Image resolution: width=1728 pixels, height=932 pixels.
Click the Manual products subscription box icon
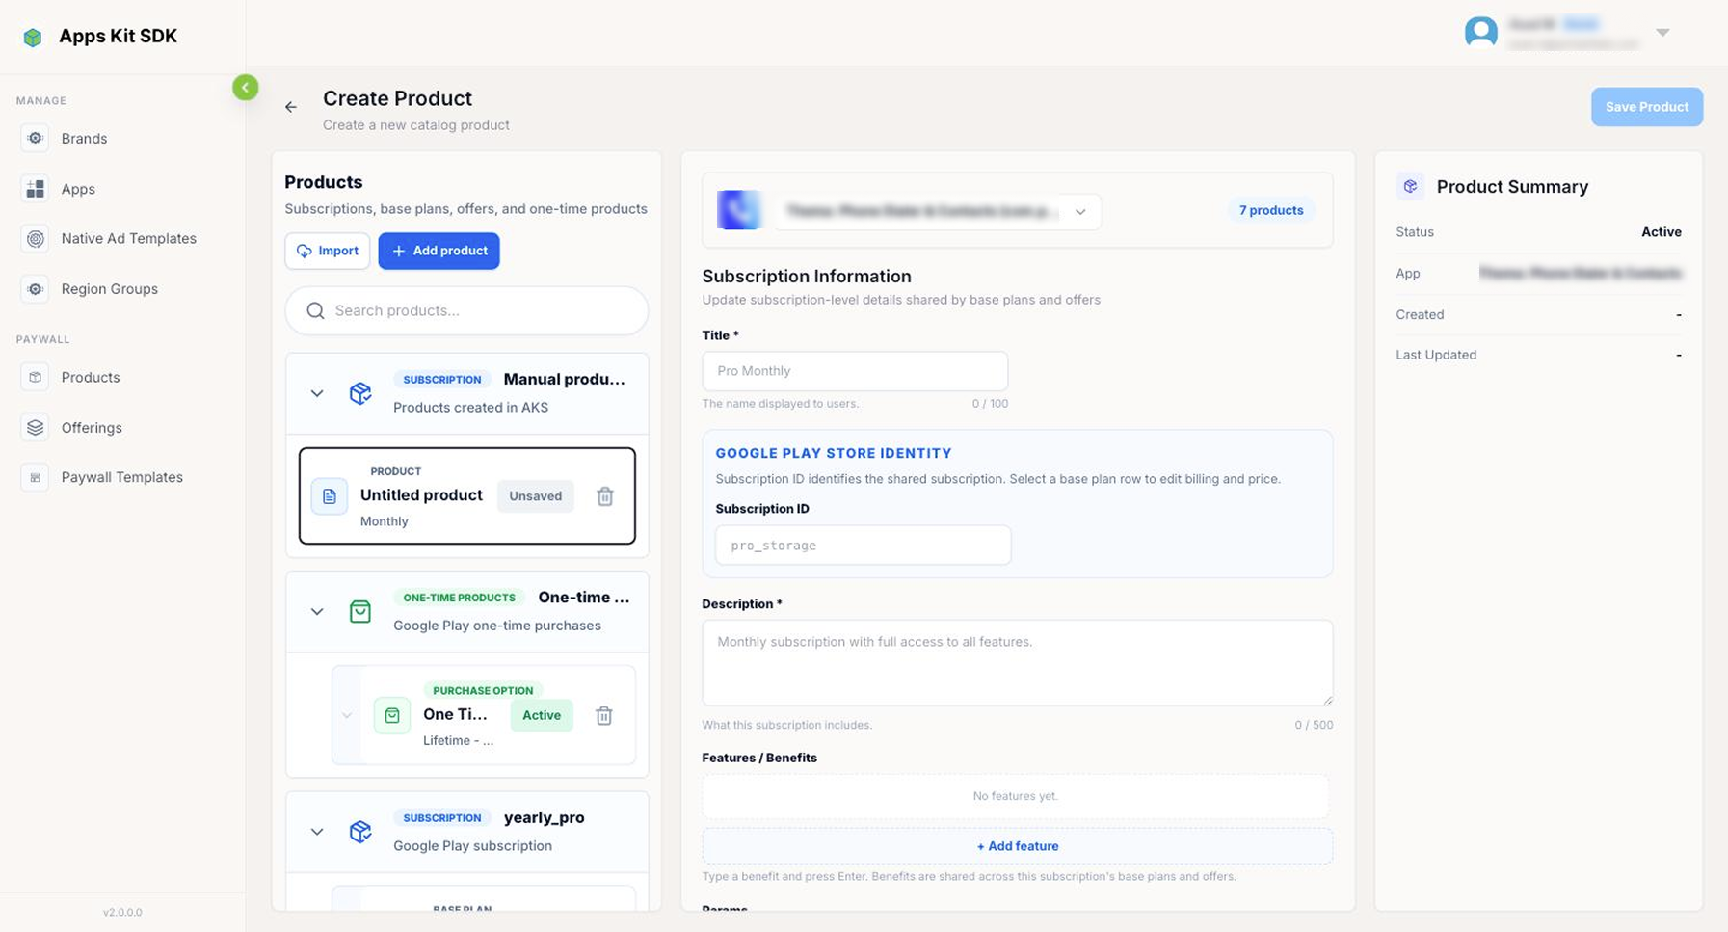360,393
